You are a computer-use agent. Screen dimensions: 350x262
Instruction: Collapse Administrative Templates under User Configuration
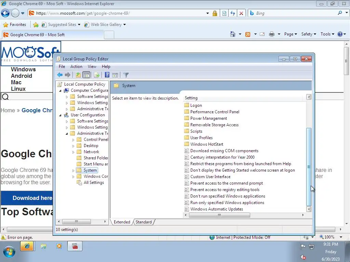point(67,134)
